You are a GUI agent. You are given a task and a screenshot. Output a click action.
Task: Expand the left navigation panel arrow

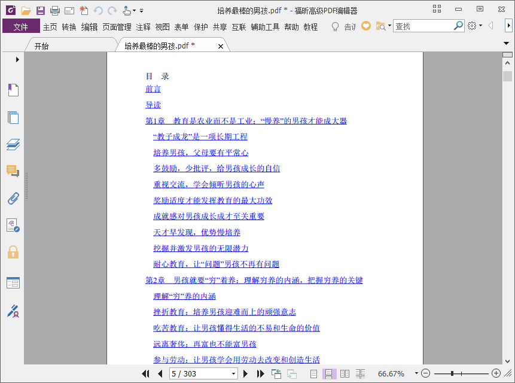coord(17,59)
